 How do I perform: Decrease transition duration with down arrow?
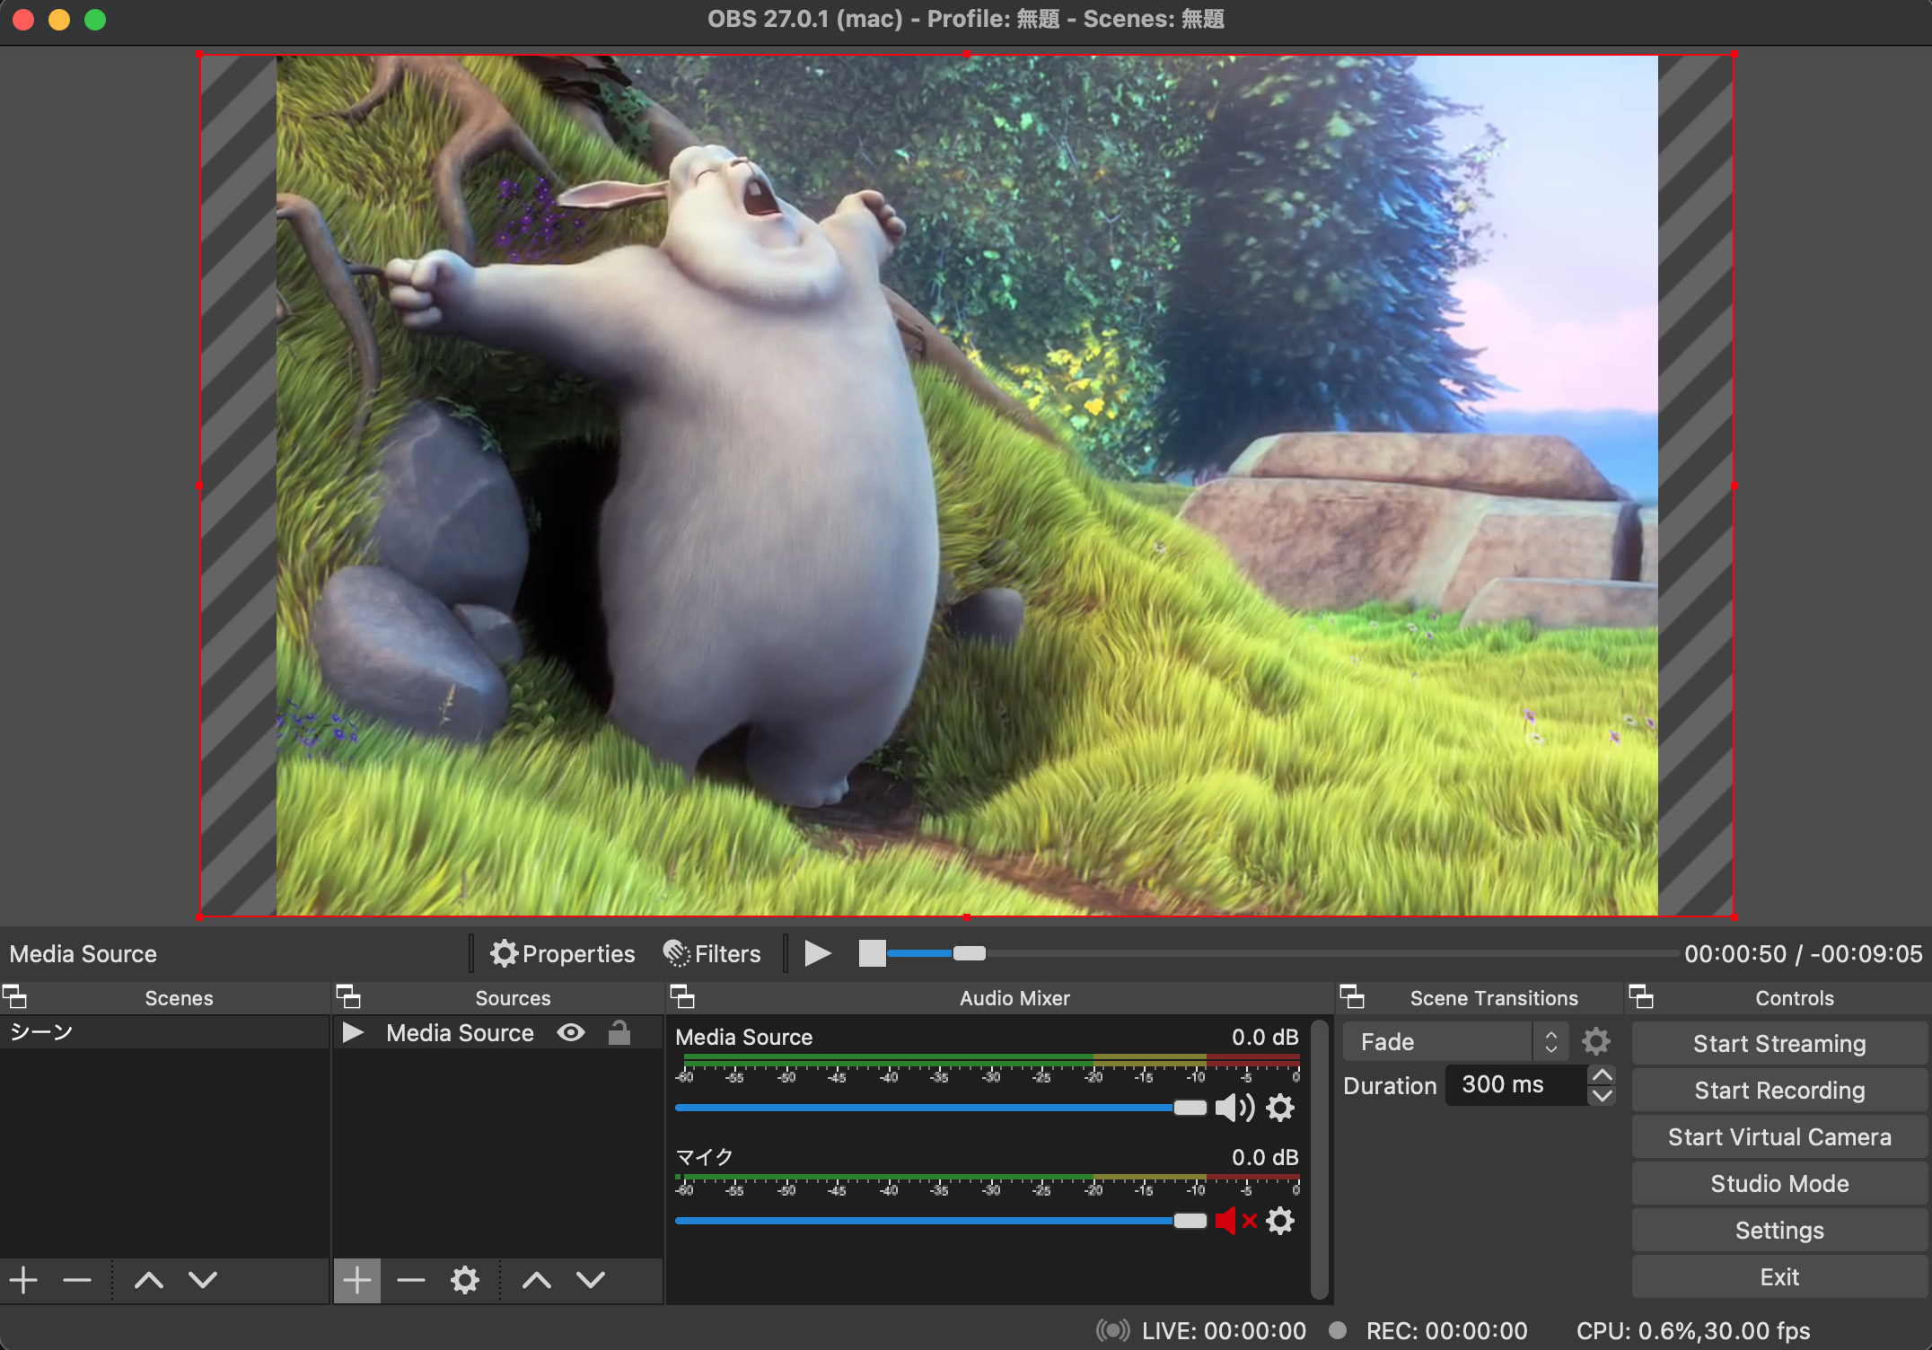coord(1602,1096)
